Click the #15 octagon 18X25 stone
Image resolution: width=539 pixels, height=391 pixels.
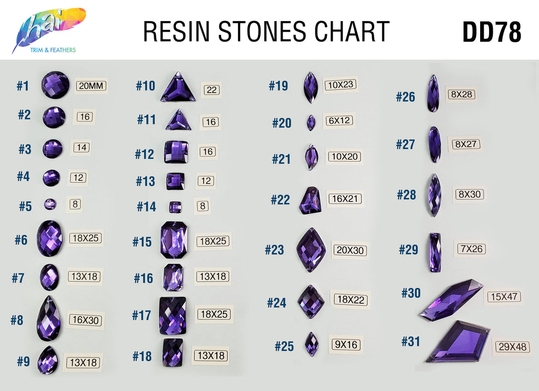(174, 240)
